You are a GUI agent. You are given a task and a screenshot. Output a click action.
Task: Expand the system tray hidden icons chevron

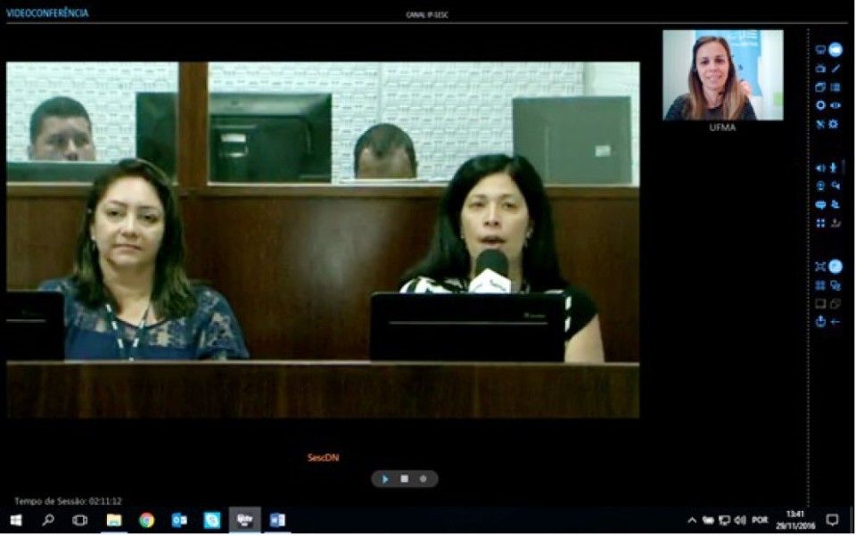pos(692,520)
